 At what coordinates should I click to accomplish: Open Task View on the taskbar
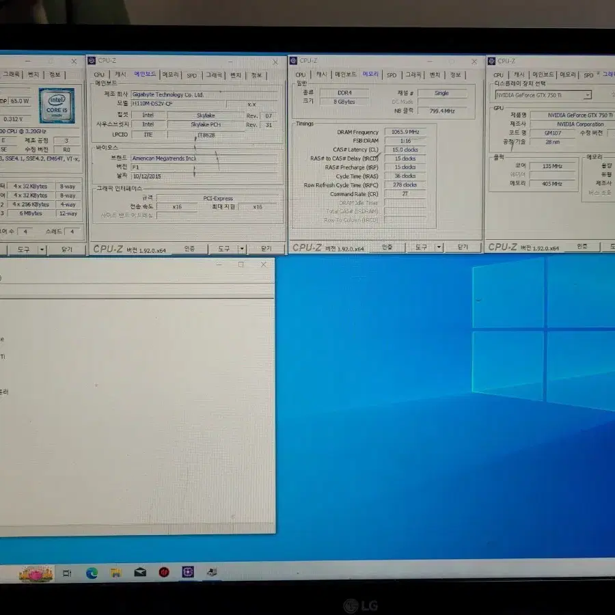point(66,572)
